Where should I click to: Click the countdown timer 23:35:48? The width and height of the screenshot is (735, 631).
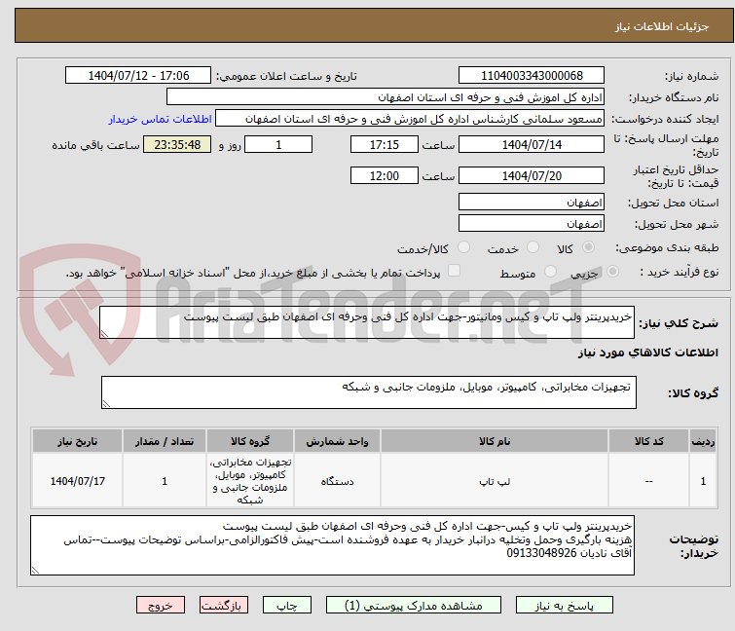click(177, 144)
